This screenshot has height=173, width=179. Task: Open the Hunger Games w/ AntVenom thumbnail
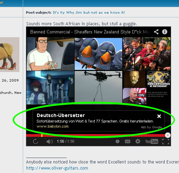point(159,79)
